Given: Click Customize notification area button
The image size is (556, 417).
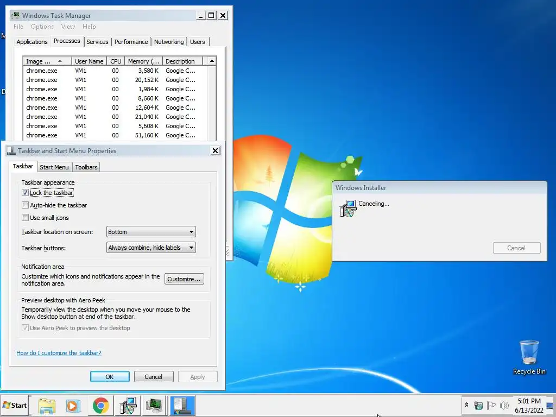Looking at the screenshot, I should click(x=184, y=279).
